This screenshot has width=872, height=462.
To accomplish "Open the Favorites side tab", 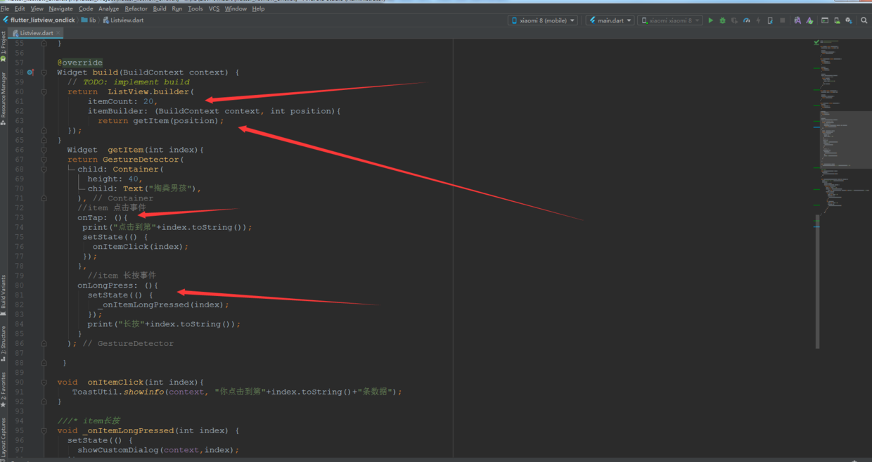I will tap(4, 390).
